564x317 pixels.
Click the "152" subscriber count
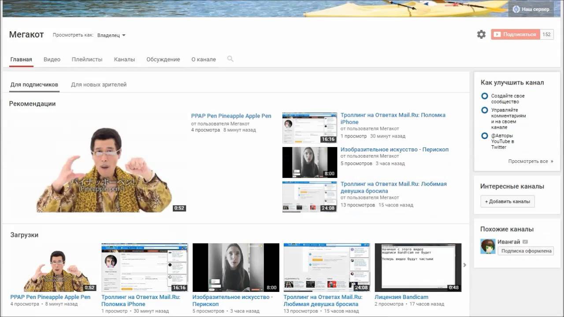coord(547,34)
